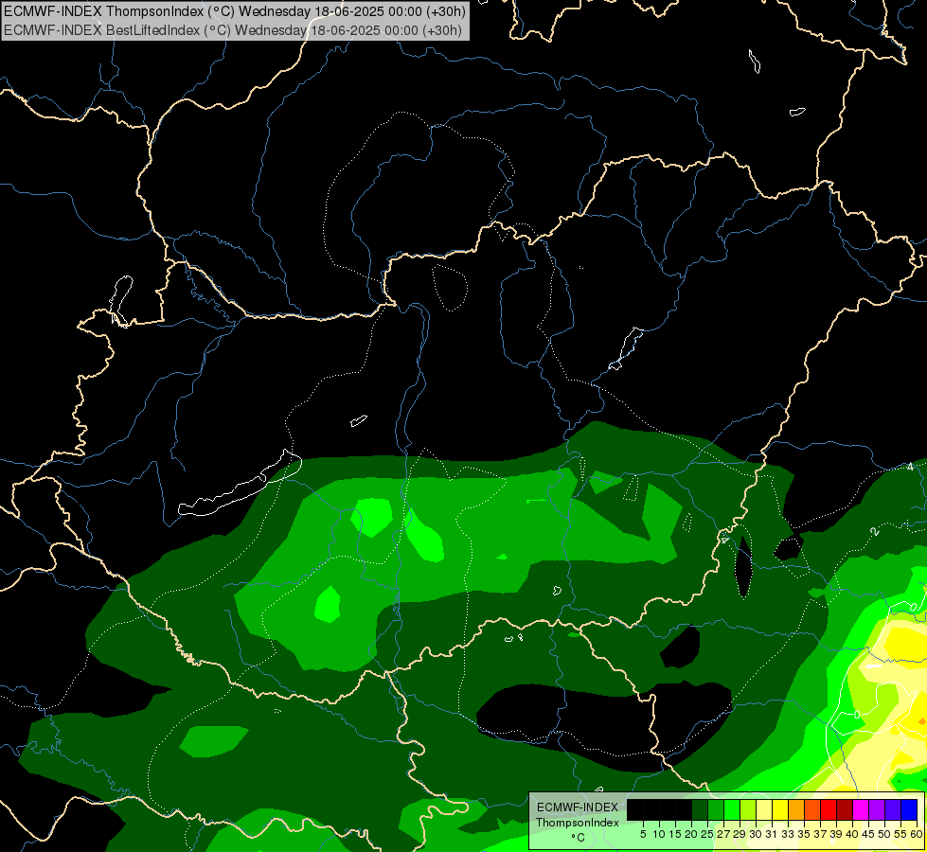Select the bright green 27–29 legend swatch
This screenshot has height=852, width=927.
[732, 810]
